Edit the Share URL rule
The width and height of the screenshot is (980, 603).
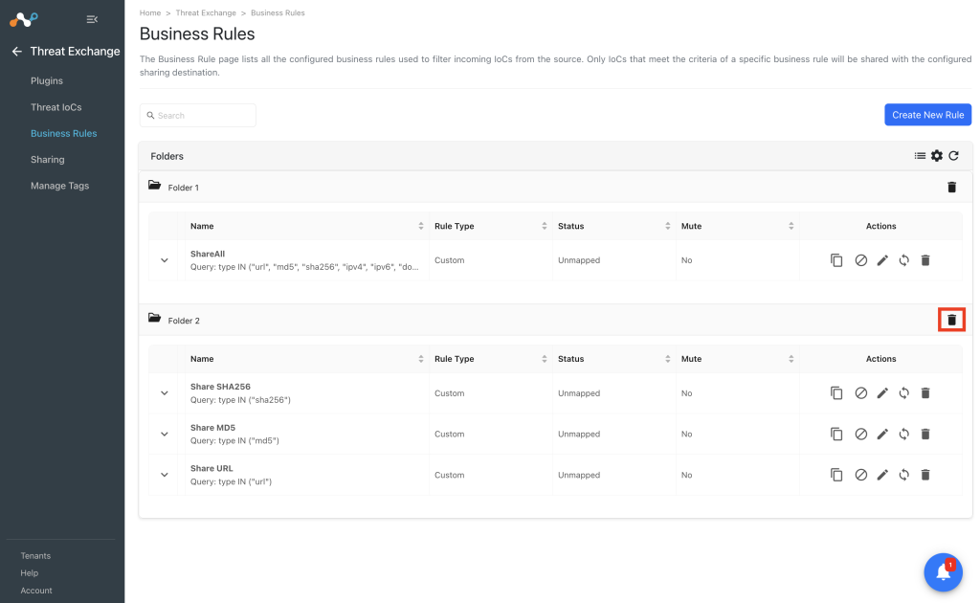click(x=882, y=475)
